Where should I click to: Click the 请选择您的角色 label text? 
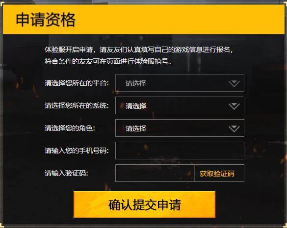coord(70,128)
